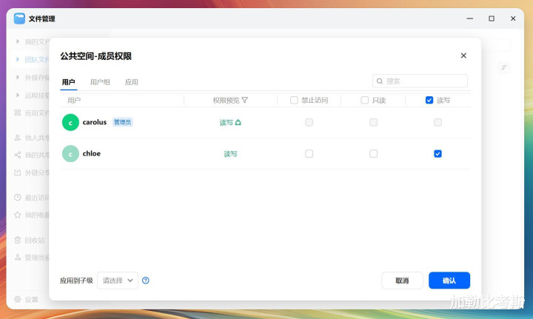
Task: Click the 确认 button
Action: click(x=449, y=281)
